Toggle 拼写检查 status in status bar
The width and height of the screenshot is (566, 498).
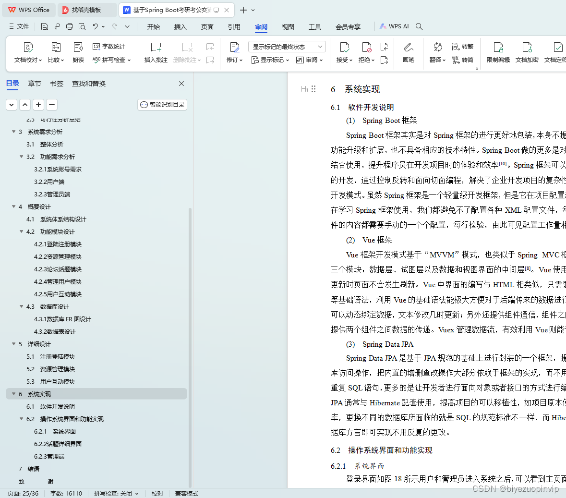116,493
